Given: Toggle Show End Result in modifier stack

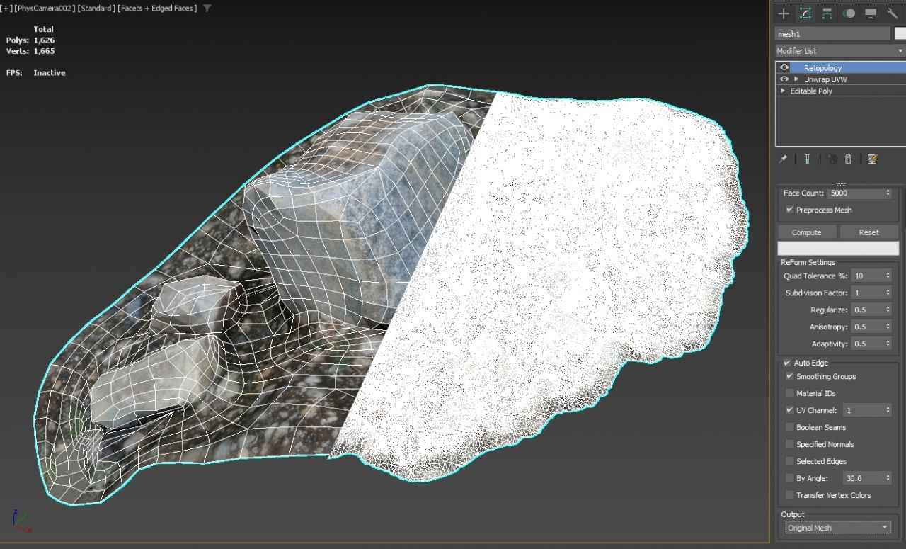Looking at the screenshot, I should coord(808,159).
